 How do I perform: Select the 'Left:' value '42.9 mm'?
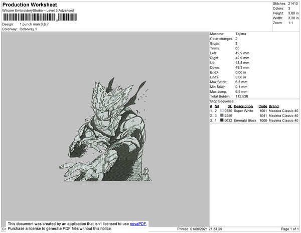242,53
